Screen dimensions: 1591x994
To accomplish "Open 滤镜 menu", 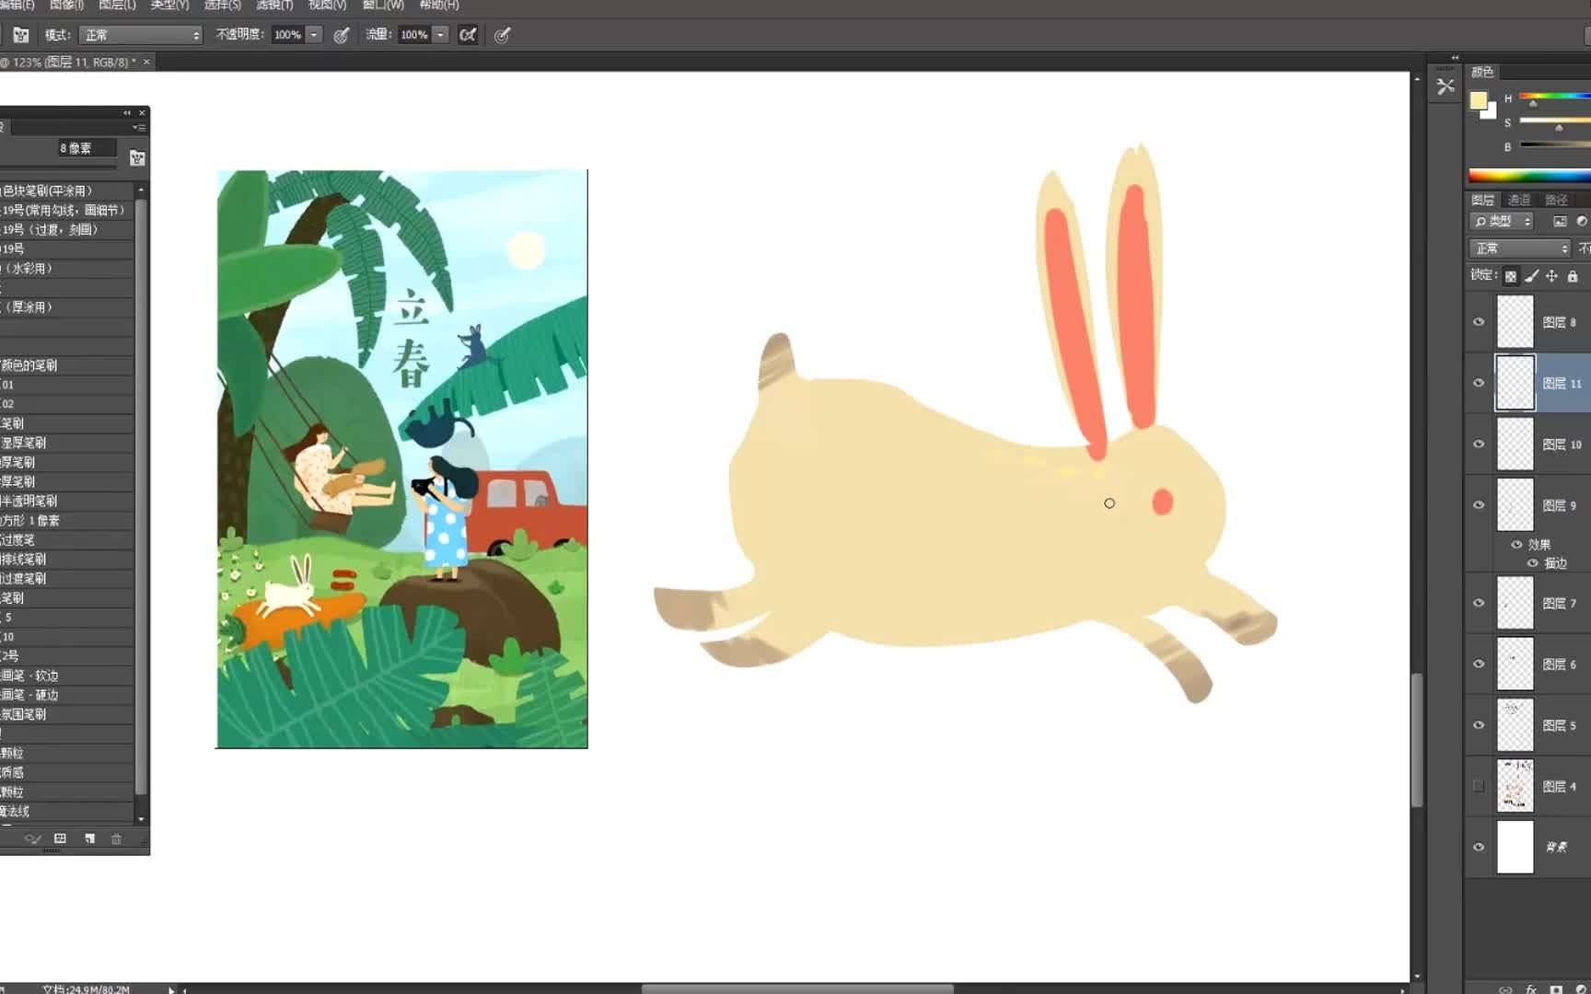I will tap(274, 6).
